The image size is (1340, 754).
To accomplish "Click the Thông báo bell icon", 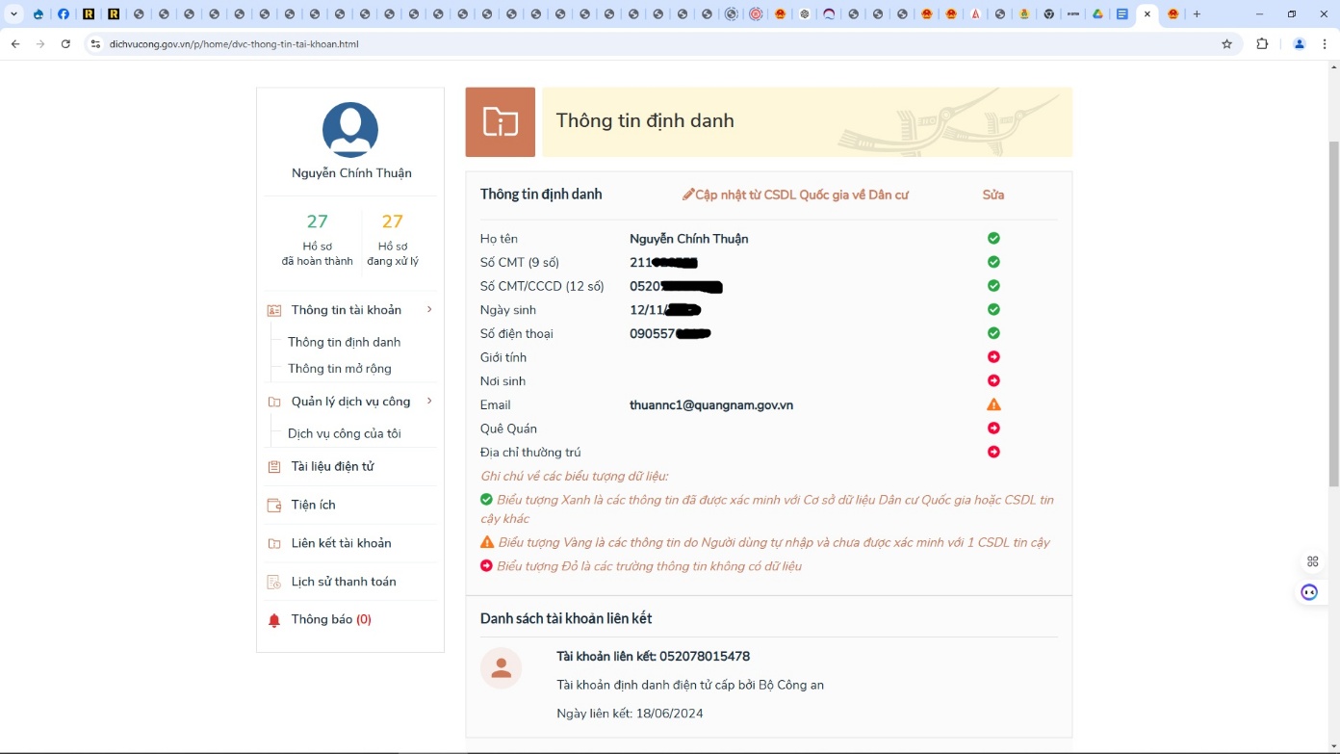I will 274,620.
